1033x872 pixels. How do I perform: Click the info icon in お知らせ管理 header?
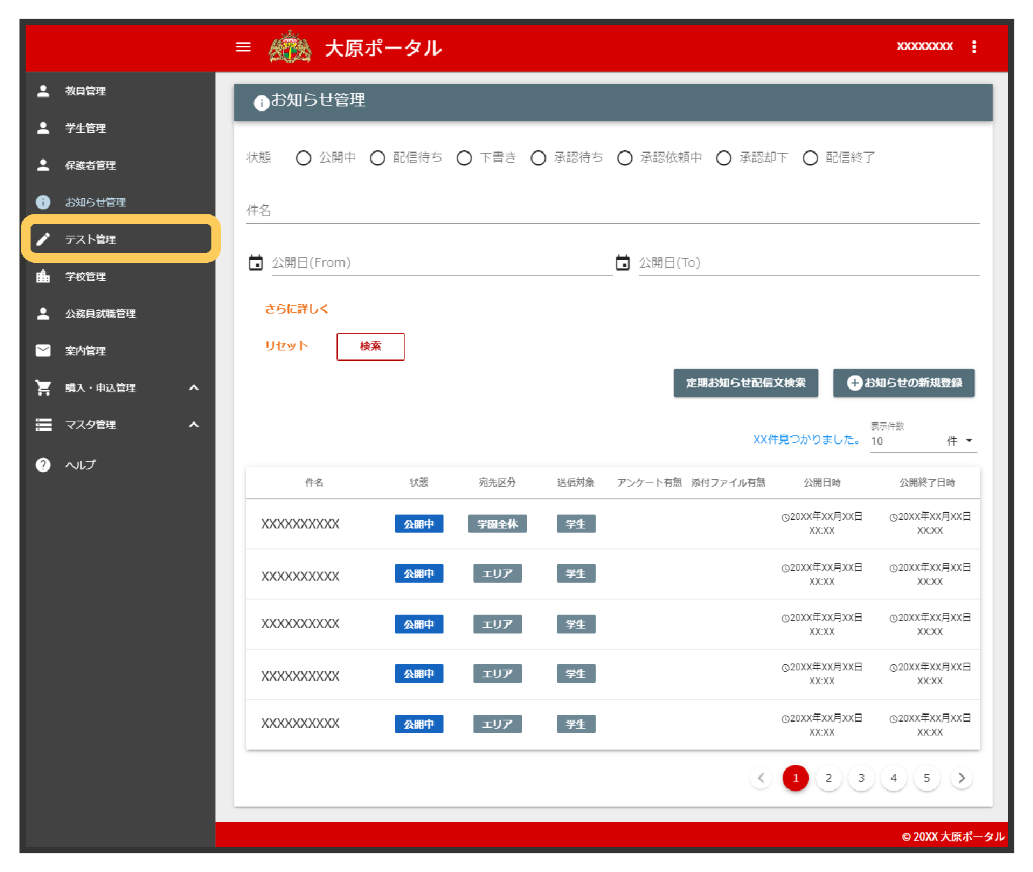[x=261, y=103]
